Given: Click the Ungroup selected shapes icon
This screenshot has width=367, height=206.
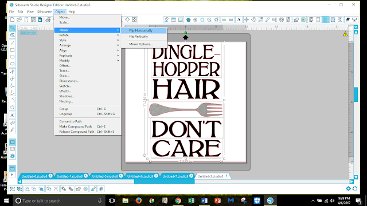Looking at the screenshot, I should click(19, 189).
